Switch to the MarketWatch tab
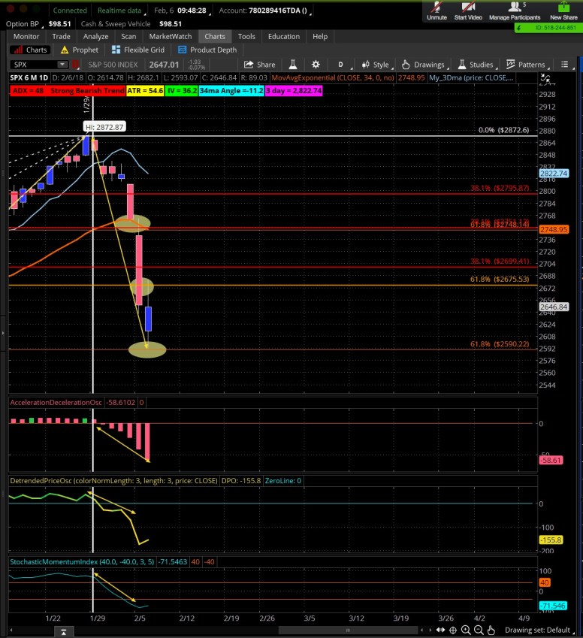 click(170, 36)
